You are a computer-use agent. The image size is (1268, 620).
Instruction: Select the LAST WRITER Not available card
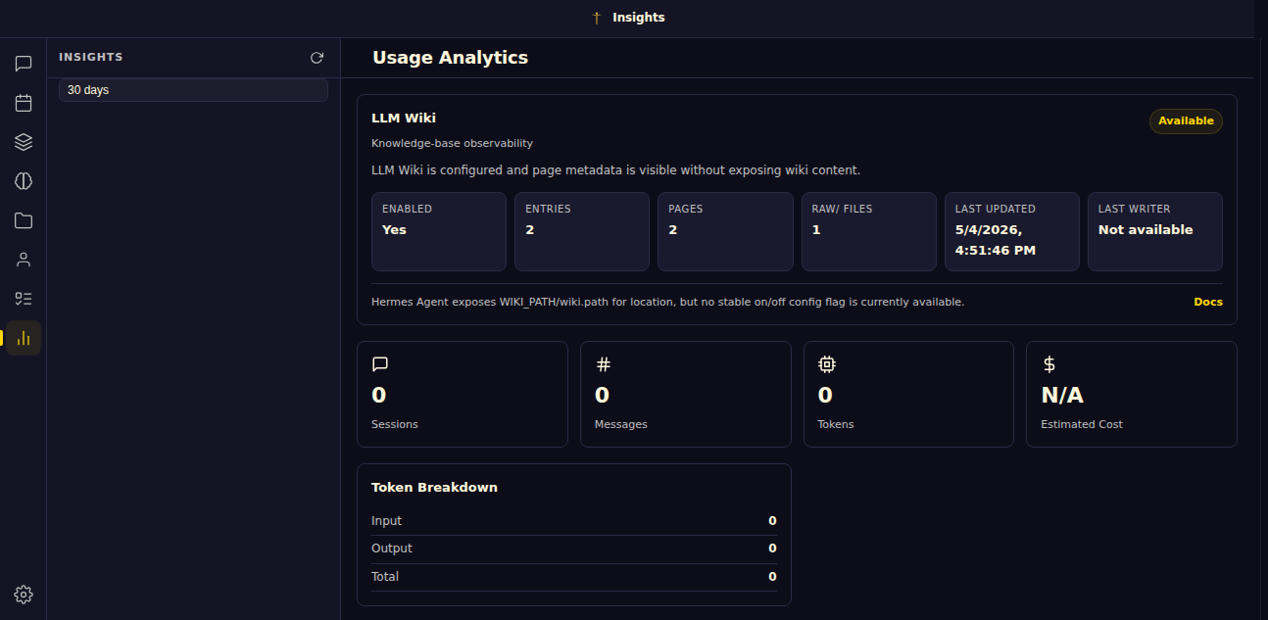point(1155,231)
